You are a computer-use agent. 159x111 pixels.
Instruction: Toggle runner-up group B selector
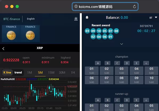pyautogui.click(x=107, y=100)
